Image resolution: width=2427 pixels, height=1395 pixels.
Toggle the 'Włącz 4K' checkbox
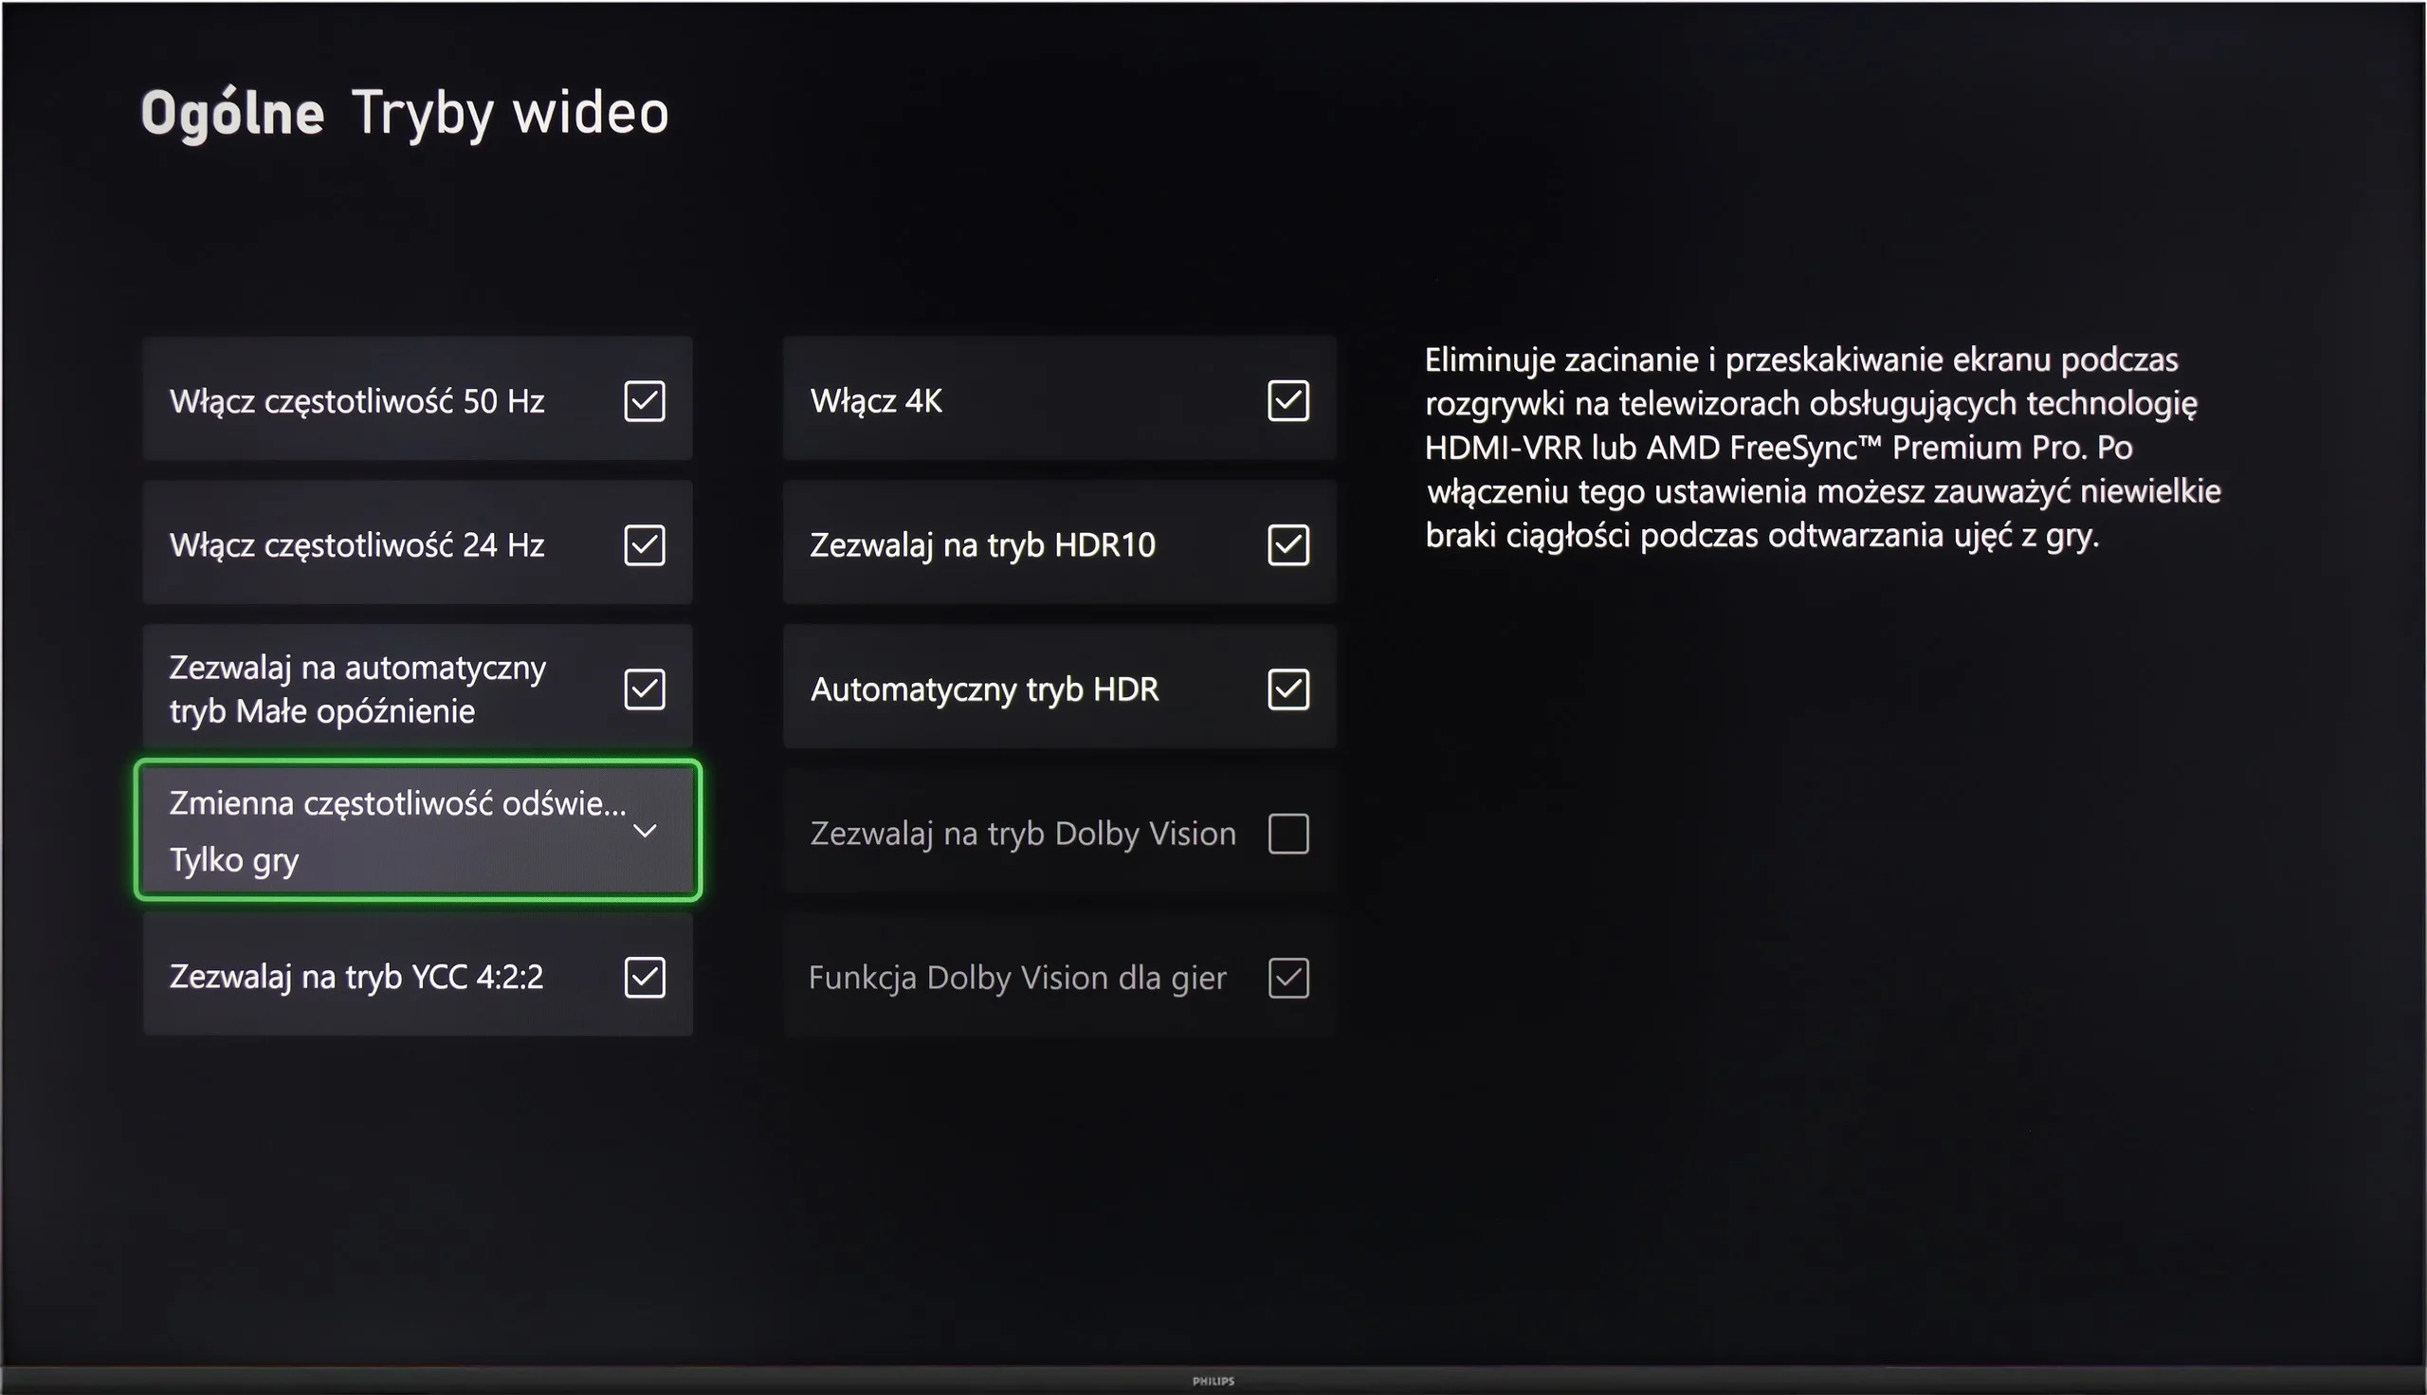[x=1288, y=400]
